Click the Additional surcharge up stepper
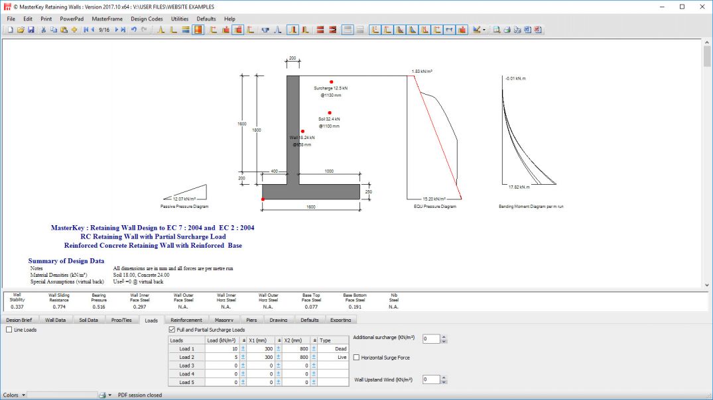 tap(444, 336)
